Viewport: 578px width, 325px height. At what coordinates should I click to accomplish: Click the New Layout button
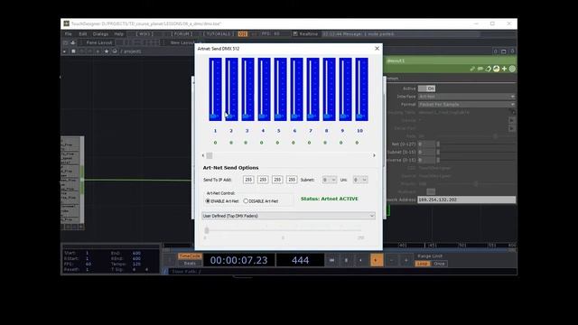[182, 42]
